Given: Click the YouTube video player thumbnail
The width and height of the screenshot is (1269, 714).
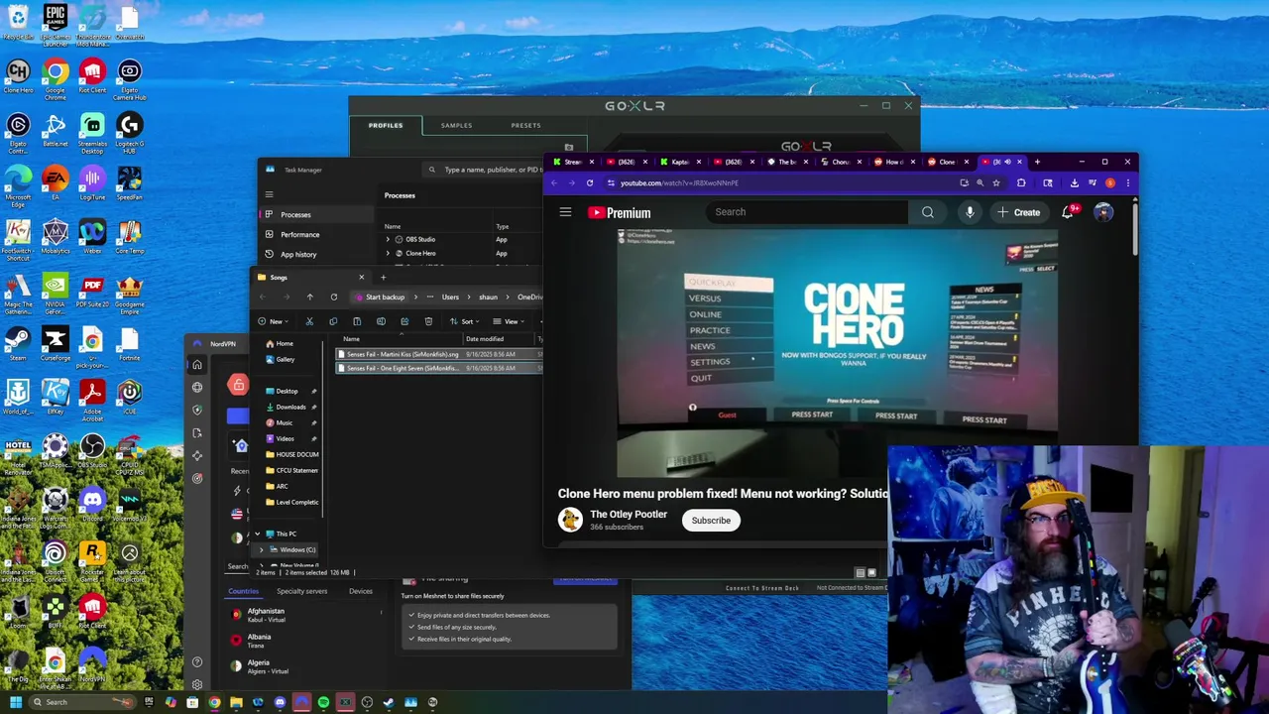Looking at the screenshot, I should pyautogui.click(x=837, y=353).
